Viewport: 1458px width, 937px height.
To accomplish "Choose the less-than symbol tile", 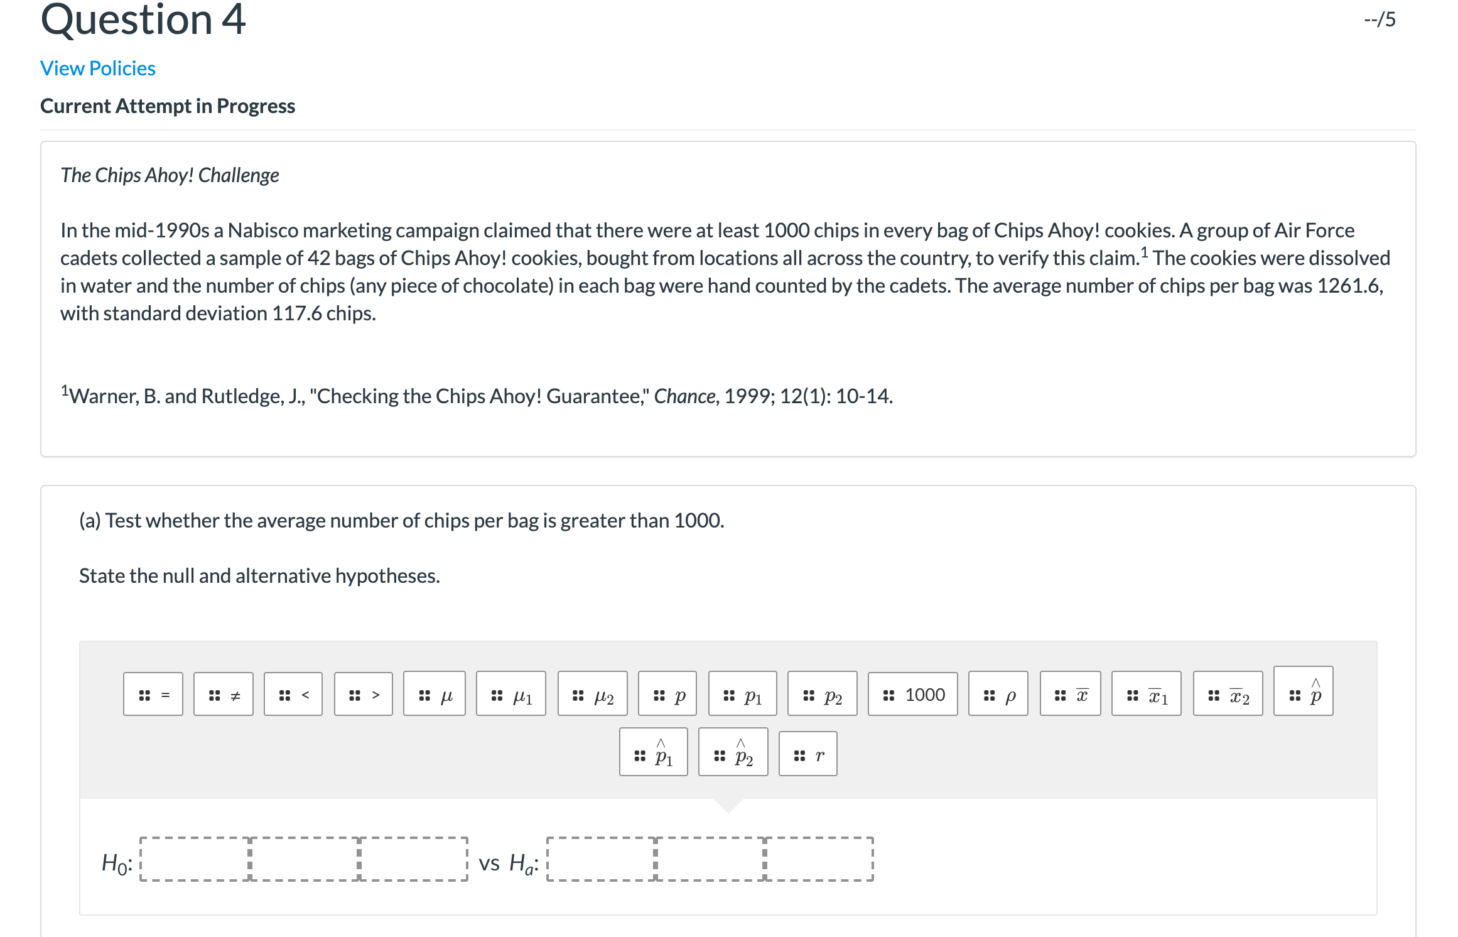I will pyautogui.click(x=293, y=694).
